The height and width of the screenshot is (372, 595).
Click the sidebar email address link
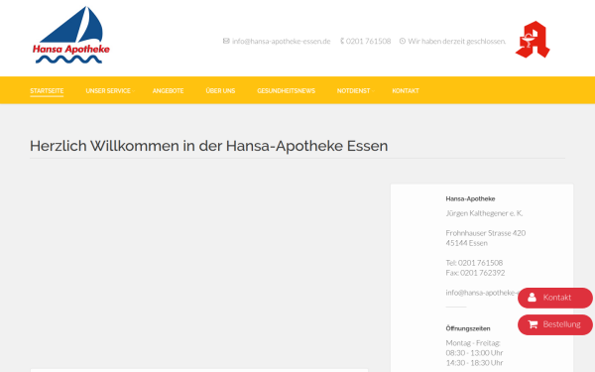coord(482,293)
